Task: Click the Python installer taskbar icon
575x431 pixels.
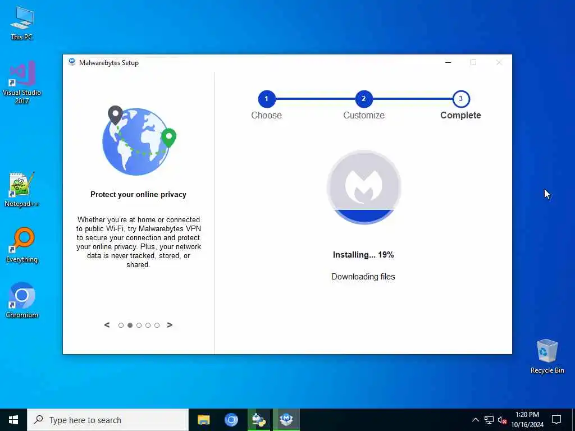Action: (259, 420)
